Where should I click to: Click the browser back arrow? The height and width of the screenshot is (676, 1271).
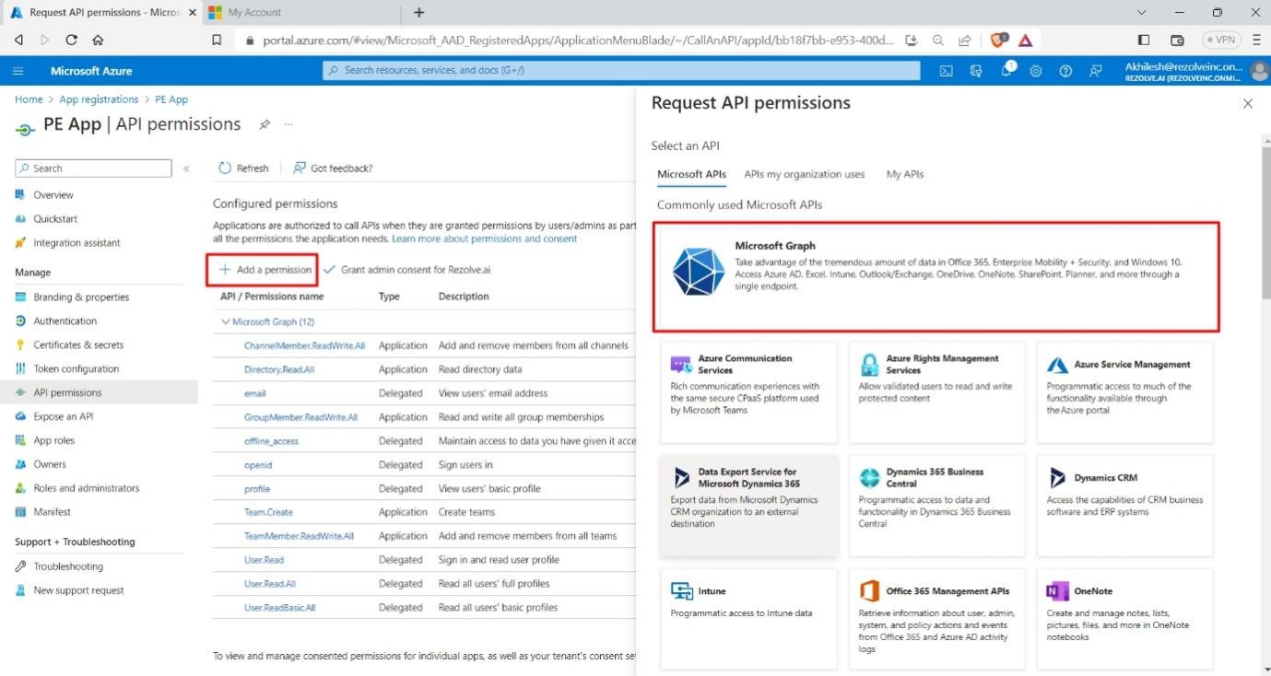(18, 41)
